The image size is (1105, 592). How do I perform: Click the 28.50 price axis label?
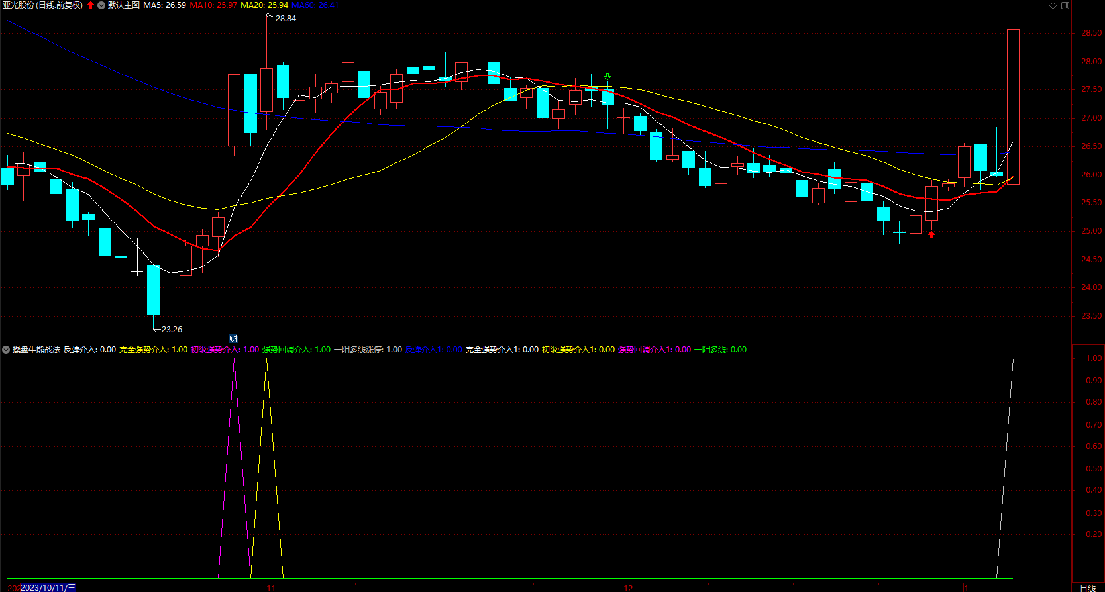1092,33
